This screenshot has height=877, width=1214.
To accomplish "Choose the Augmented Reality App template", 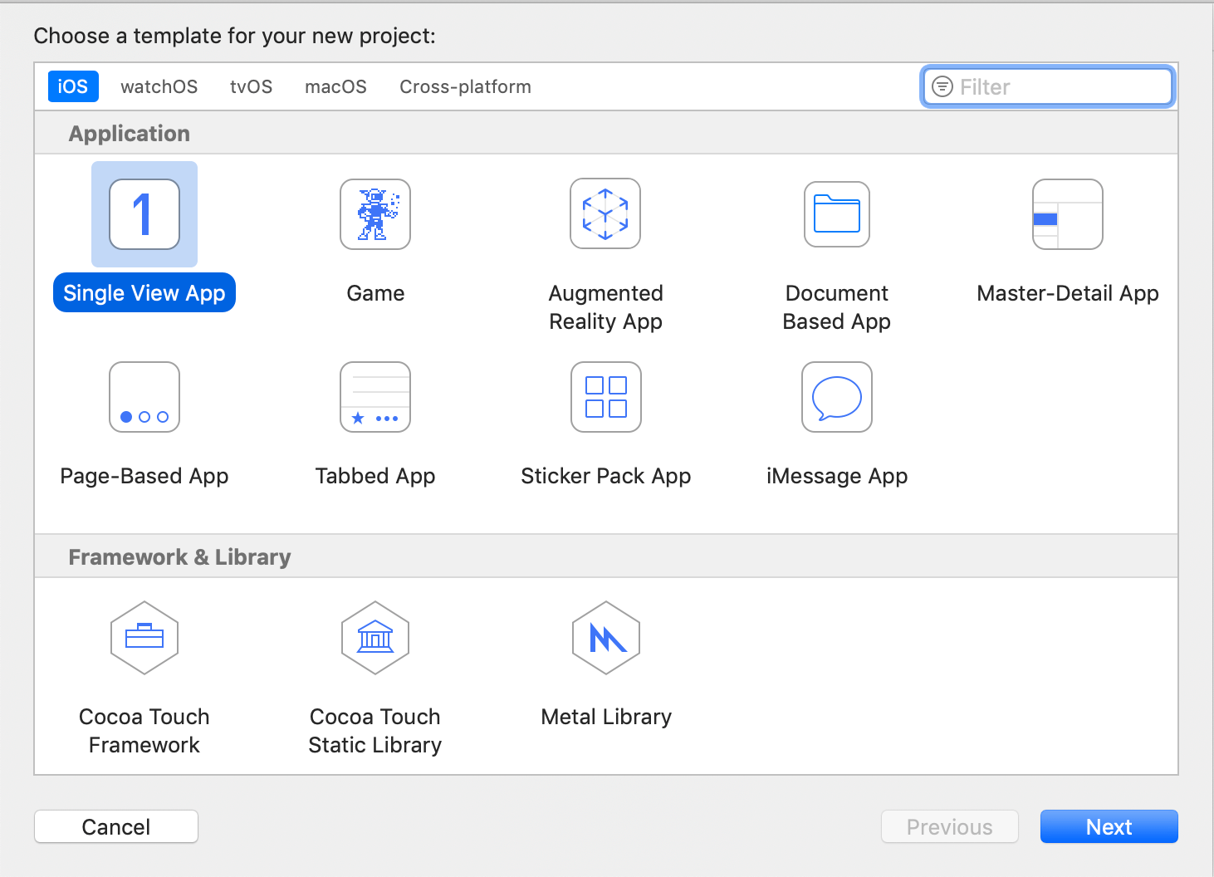I will 605,214.
